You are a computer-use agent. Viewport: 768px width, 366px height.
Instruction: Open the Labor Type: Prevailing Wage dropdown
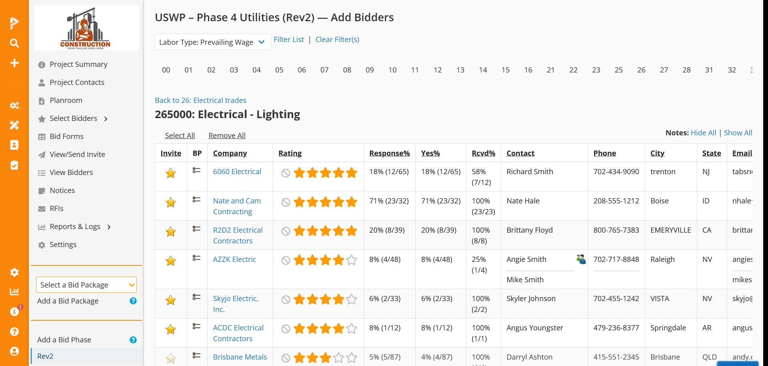213,42
